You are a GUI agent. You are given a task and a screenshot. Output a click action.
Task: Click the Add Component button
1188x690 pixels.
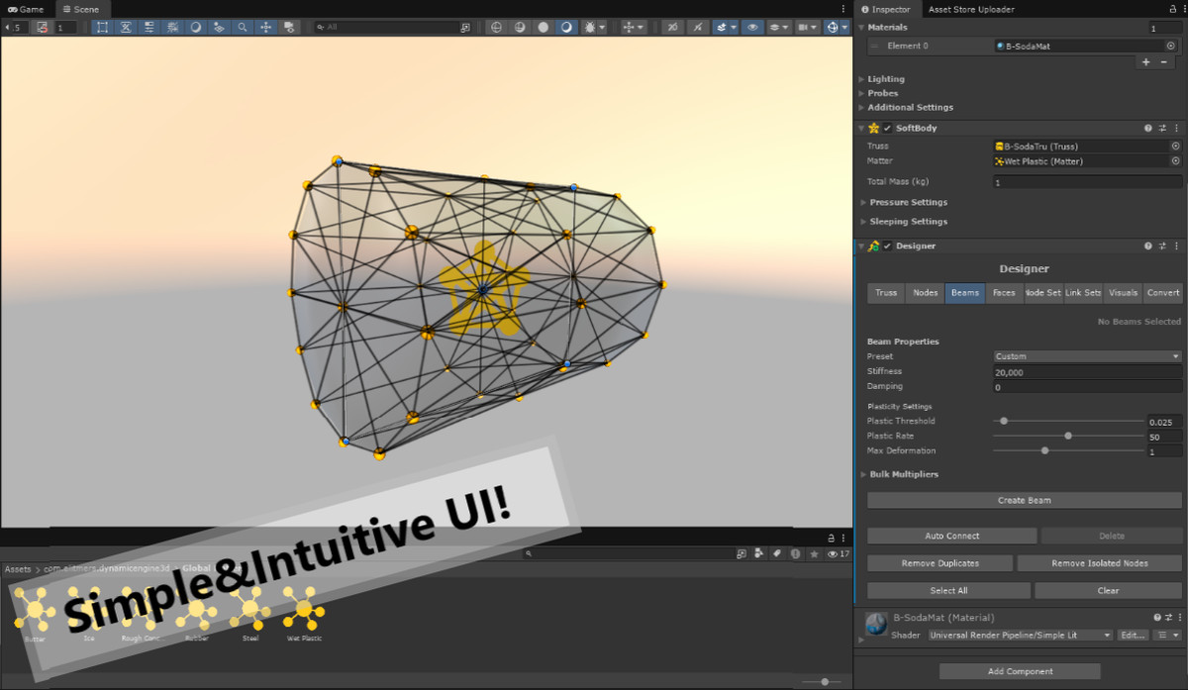[x=1020, y=671]
